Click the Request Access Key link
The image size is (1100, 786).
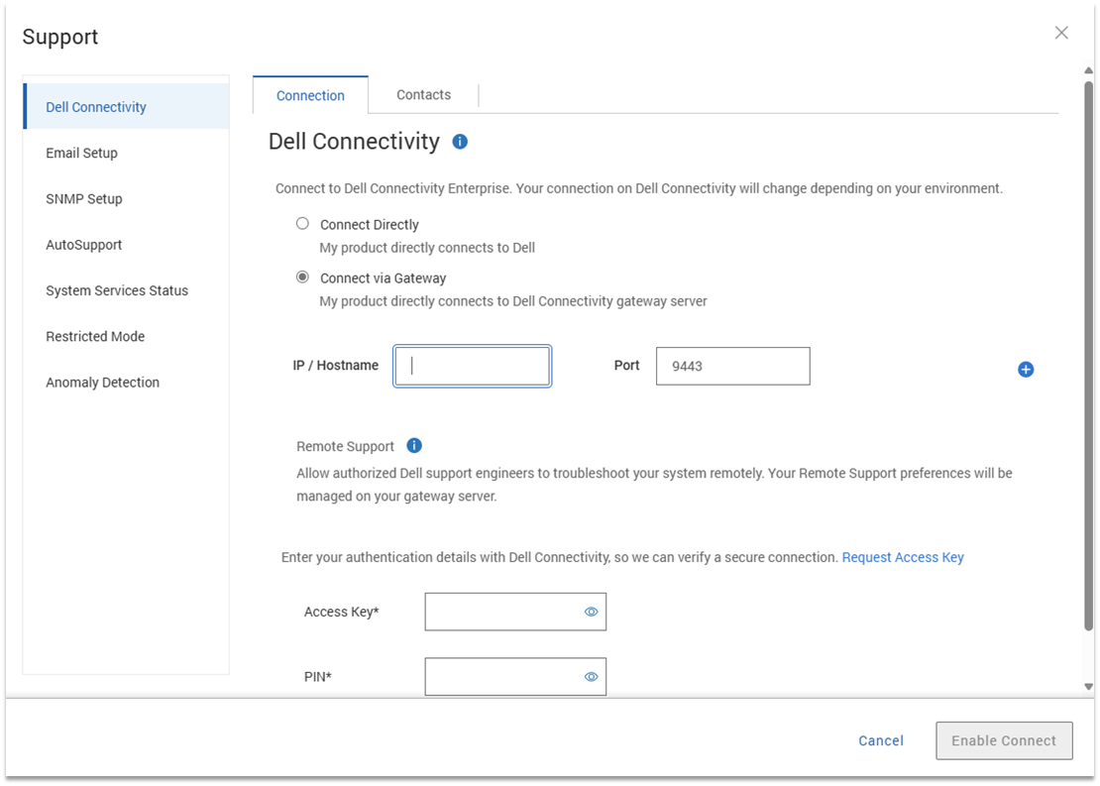(903, 558)
